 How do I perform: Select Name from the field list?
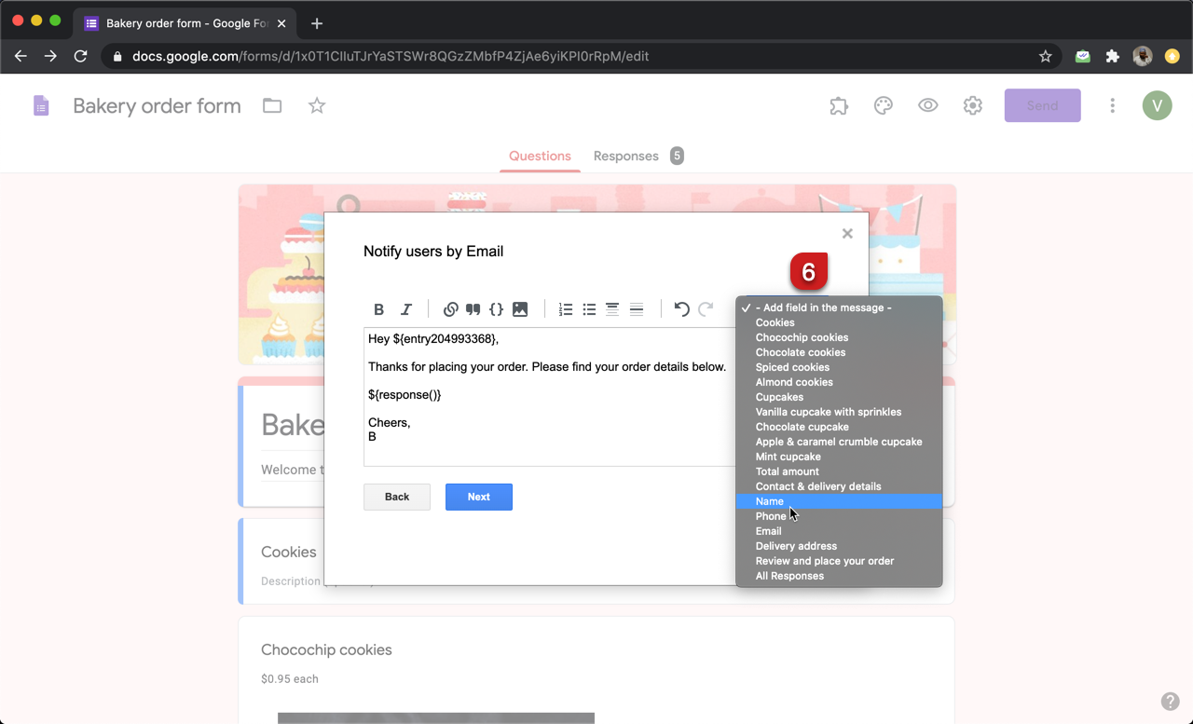[x=769, y=500]
